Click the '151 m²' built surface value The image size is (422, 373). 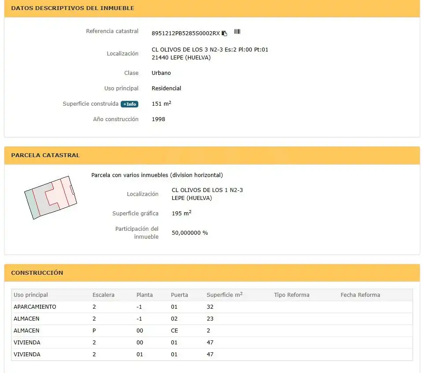coord(162,103)
